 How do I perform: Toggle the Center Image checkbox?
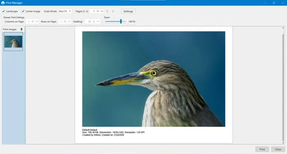click(x=23, y=11)
